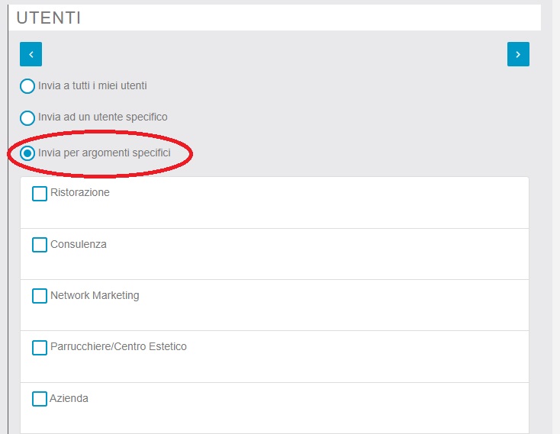Viewport: 560px width, 434px height.
Task: Choose the 'Invia ad un utente specifico' radio button
Action: coord(27,118)
